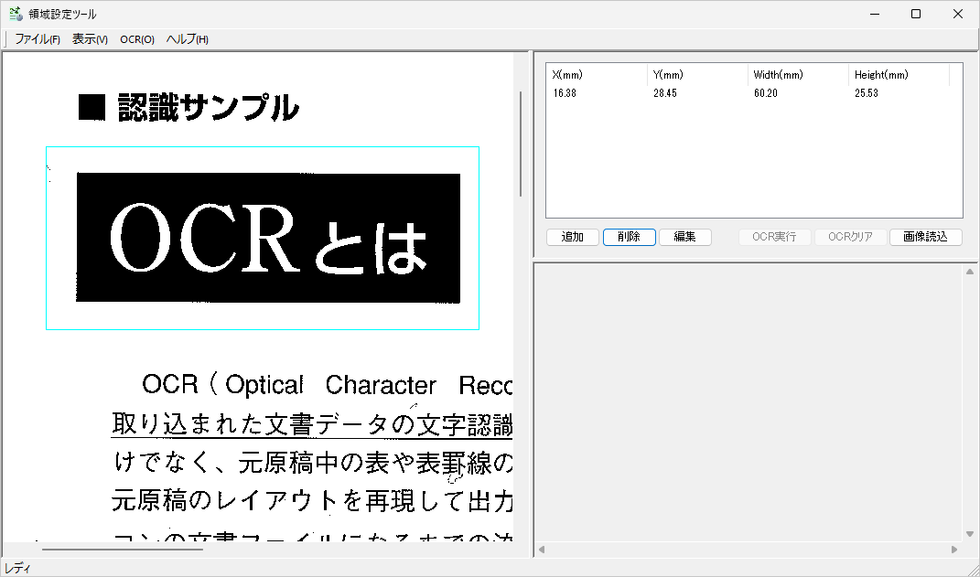980x577 pixels.
Task: Open the ファイル(F) menu
Action: tap(36, 39)
